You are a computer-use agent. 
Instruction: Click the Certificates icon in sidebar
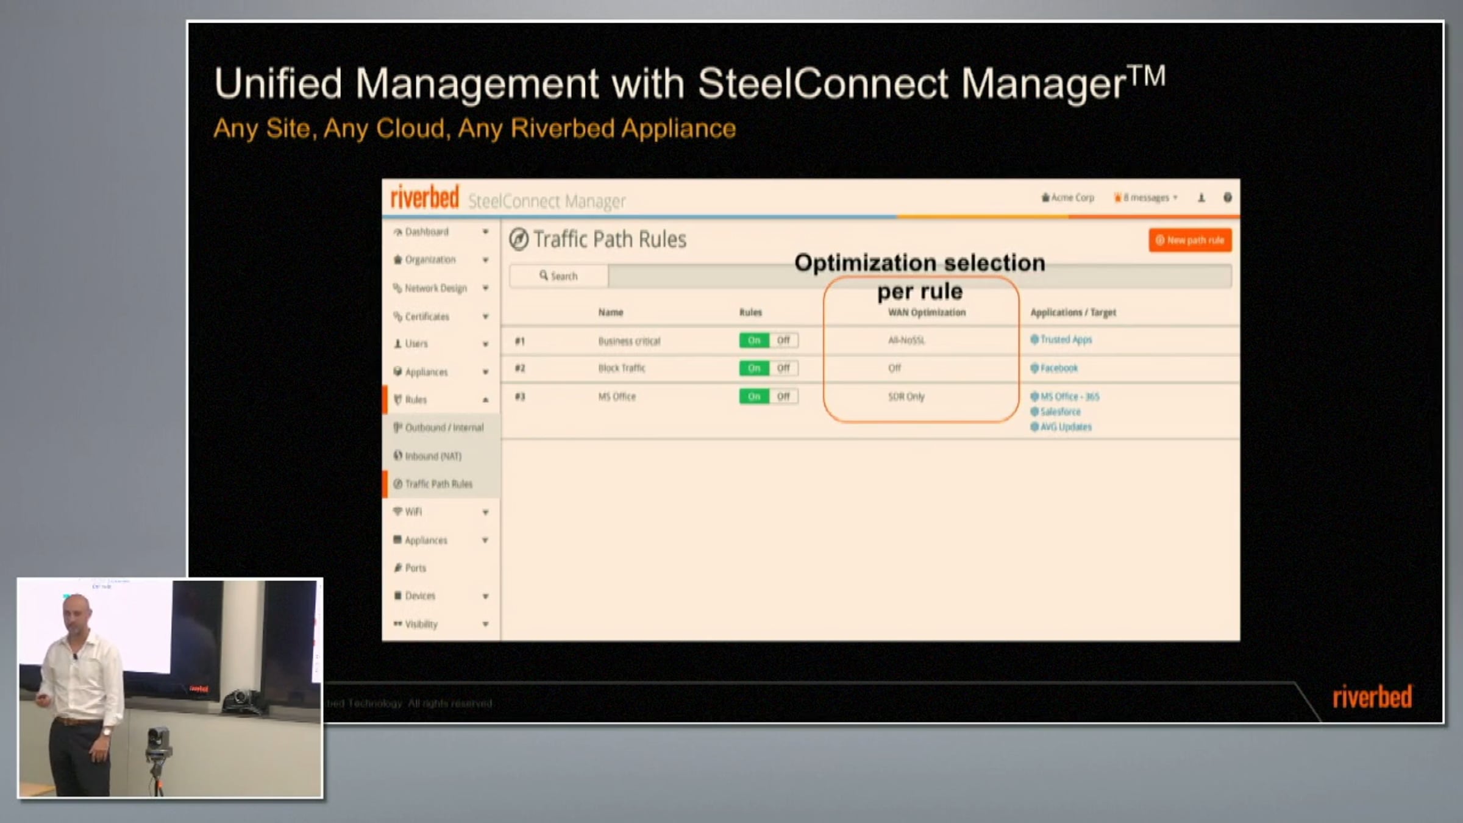point(397,316)
